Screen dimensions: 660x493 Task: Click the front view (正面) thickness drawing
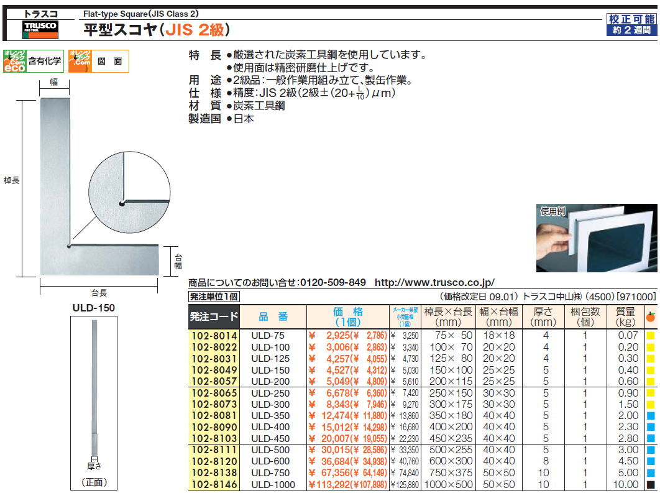click(x=94, y=402)
